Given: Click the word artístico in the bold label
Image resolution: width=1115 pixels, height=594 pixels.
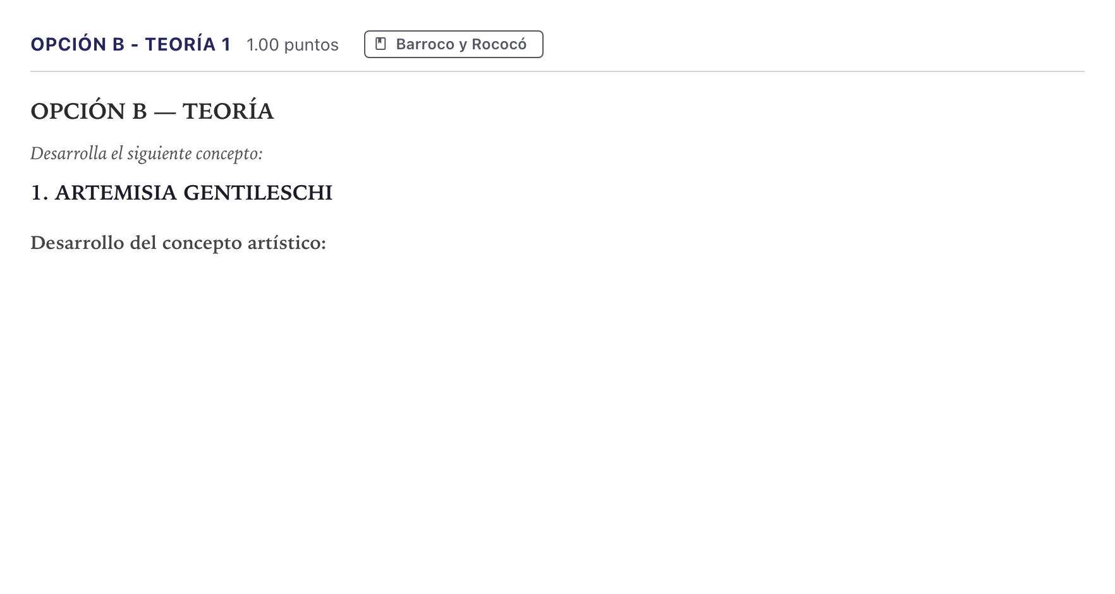Looking at the screenshot, I should pos(286,243).
